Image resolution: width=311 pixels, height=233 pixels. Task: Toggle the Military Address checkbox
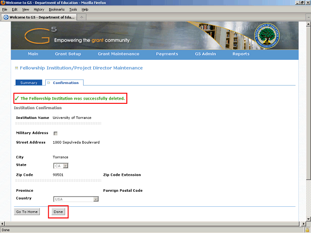[55, 133]
